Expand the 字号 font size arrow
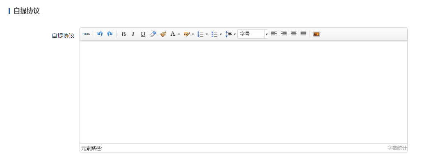 pos(267,34)
